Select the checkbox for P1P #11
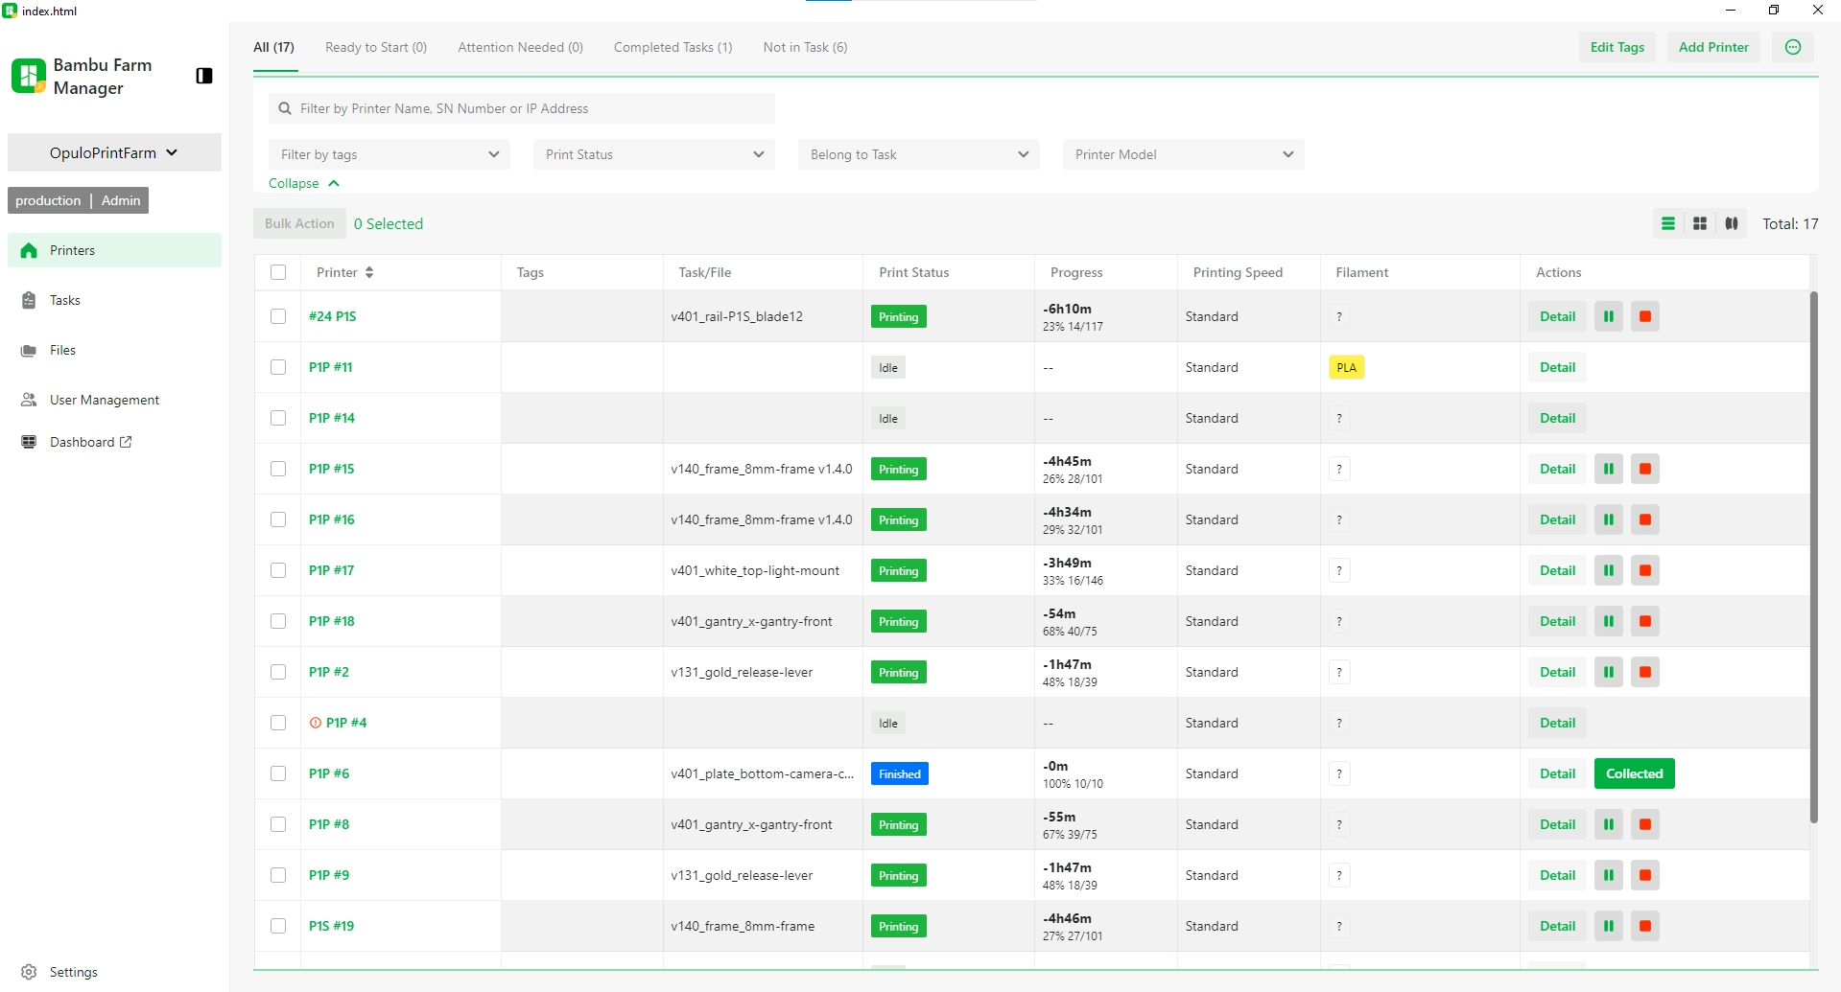 coord(278,367)
